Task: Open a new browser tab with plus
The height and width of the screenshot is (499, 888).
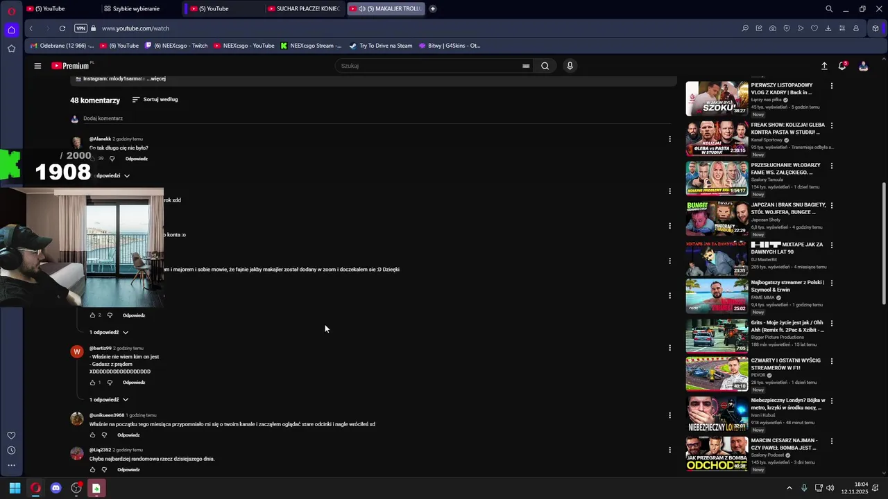Action: click(433, 9)
